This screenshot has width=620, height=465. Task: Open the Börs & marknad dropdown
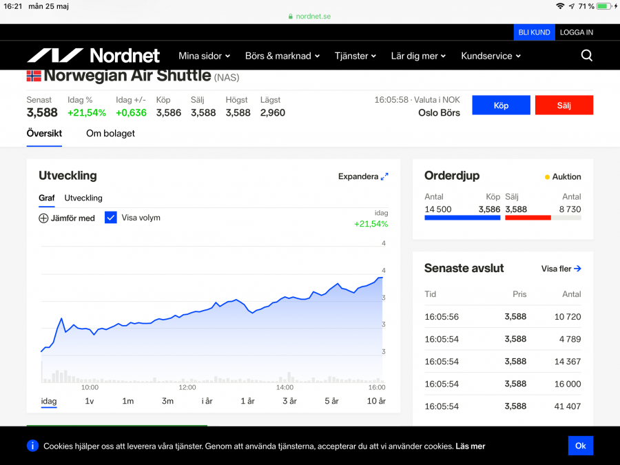point(282,56)
